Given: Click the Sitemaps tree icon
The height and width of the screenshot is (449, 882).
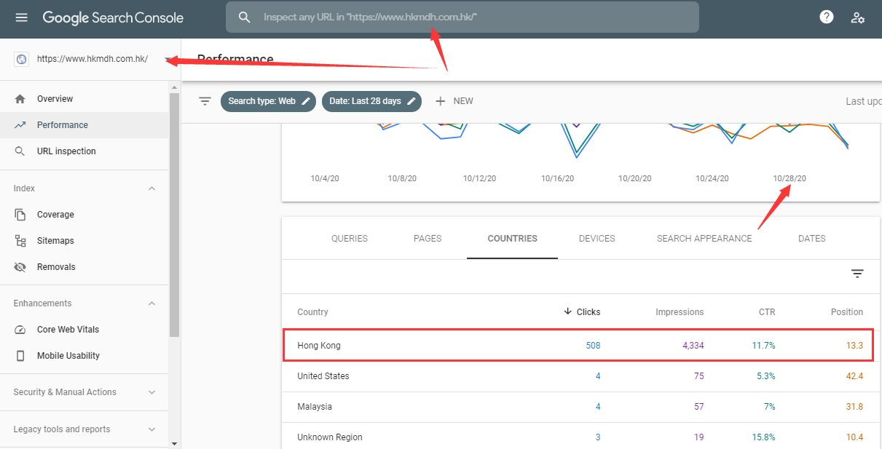Looking at the screenshot, I should 20,241.
